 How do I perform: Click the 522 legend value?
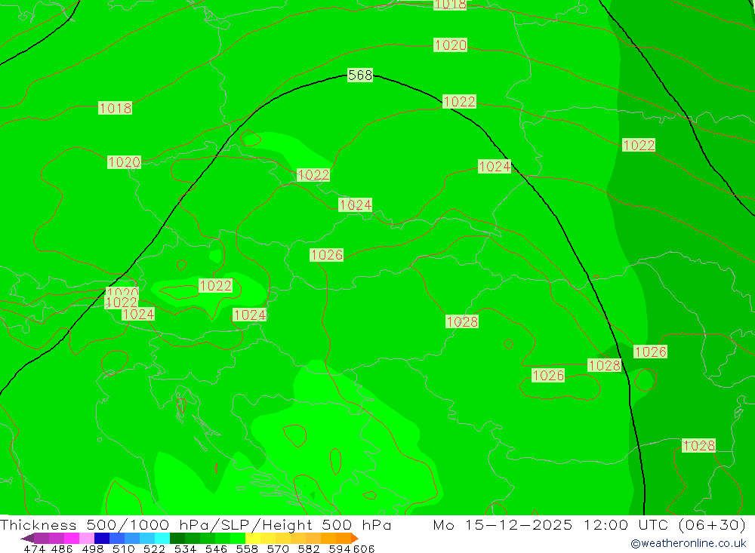[155, 548]
